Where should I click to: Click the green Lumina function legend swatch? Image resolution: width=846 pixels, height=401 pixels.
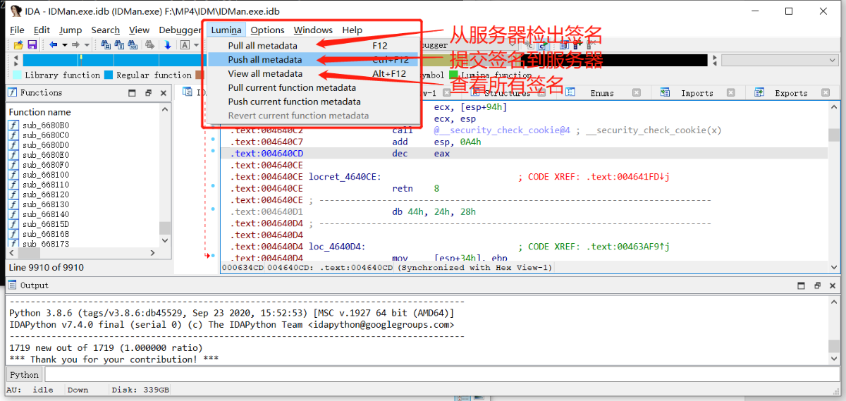pyautogui.click(x=454, y=75)
